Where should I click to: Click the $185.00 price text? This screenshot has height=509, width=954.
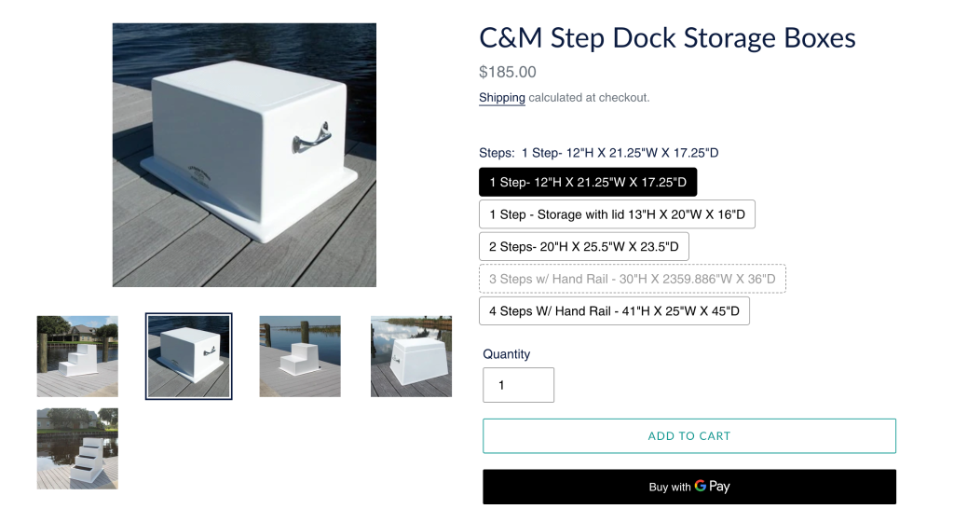click(x=508, y=72)
